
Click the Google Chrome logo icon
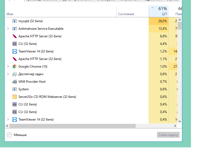click(x=15, y=67)
